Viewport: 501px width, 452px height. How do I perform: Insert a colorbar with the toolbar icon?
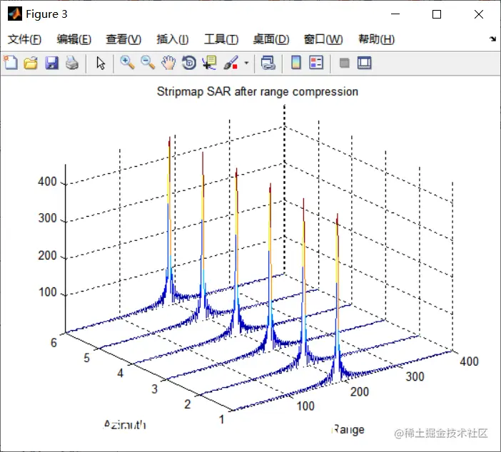tap(296, 63)
